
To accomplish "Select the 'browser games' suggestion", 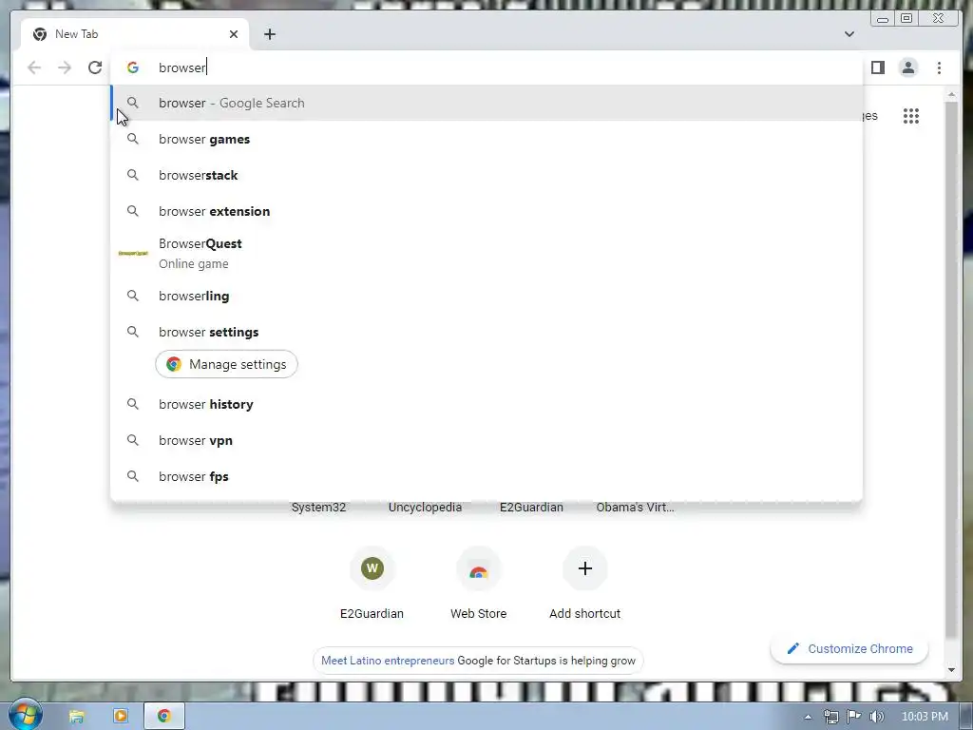I will pos(486,139).
